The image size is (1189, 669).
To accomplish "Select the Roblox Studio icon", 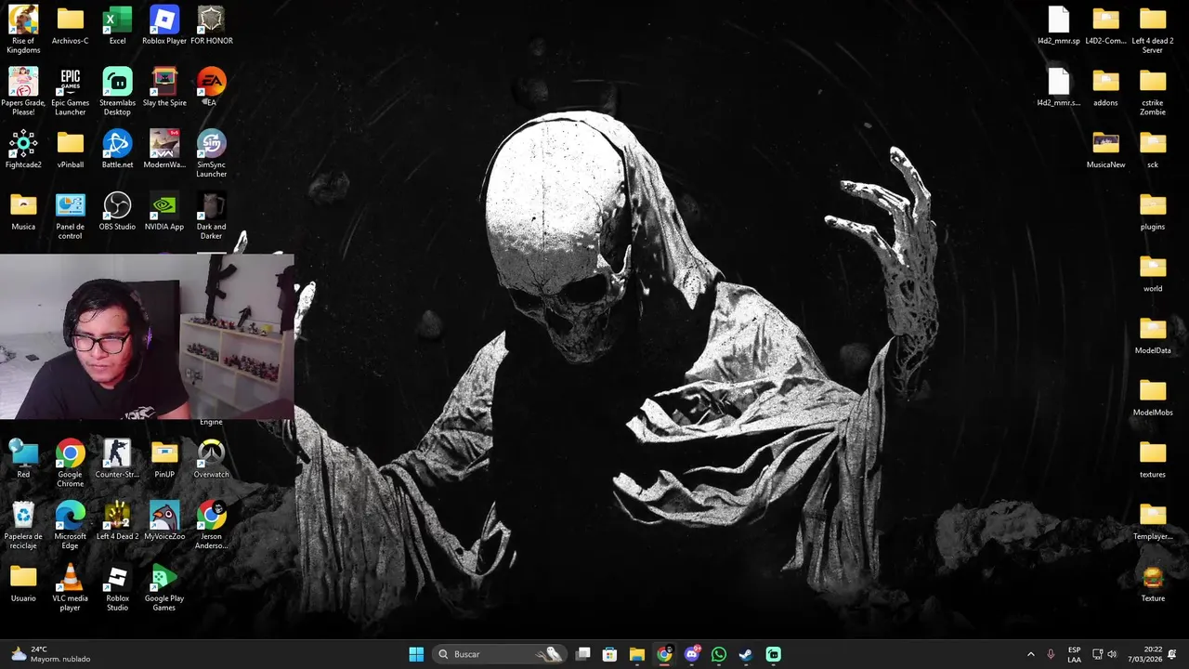I will pyautogui.click(x=117, y=587).
